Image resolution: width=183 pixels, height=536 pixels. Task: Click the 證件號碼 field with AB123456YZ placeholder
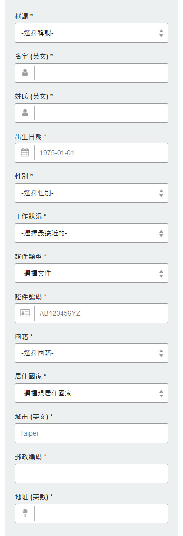point(101,313)
